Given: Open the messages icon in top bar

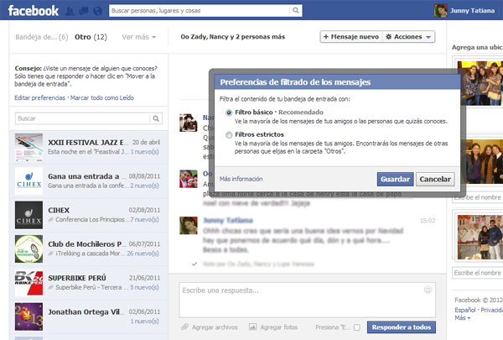Looking at the screenshot, I should click(x=84, y=11).
